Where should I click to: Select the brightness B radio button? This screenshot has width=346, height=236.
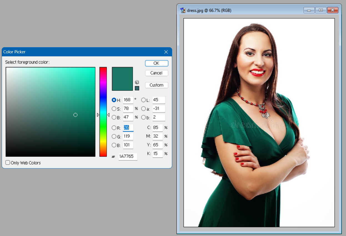click(114, 117)
